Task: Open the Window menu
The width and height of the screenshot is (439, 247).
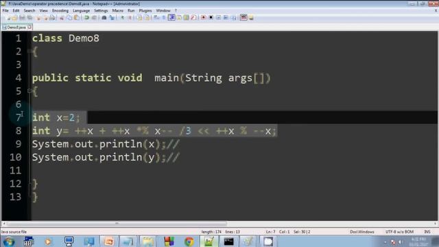Action: pos(163,11)
